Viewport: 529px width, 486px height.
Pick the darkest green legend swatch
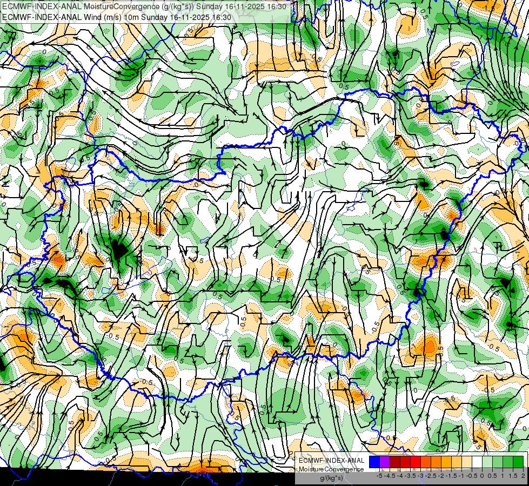518,462
